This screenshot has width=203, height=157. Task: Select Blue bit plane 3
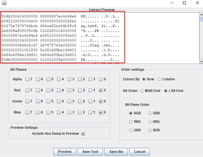point(69,113)
